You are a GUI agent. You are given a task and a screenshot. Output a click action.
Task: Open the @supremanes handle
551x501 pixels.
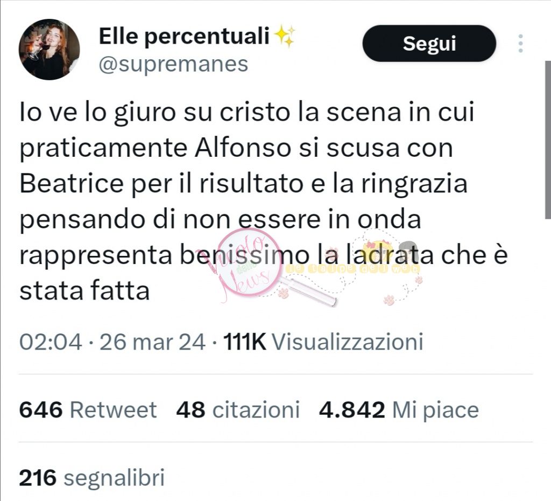pos(174,65)
